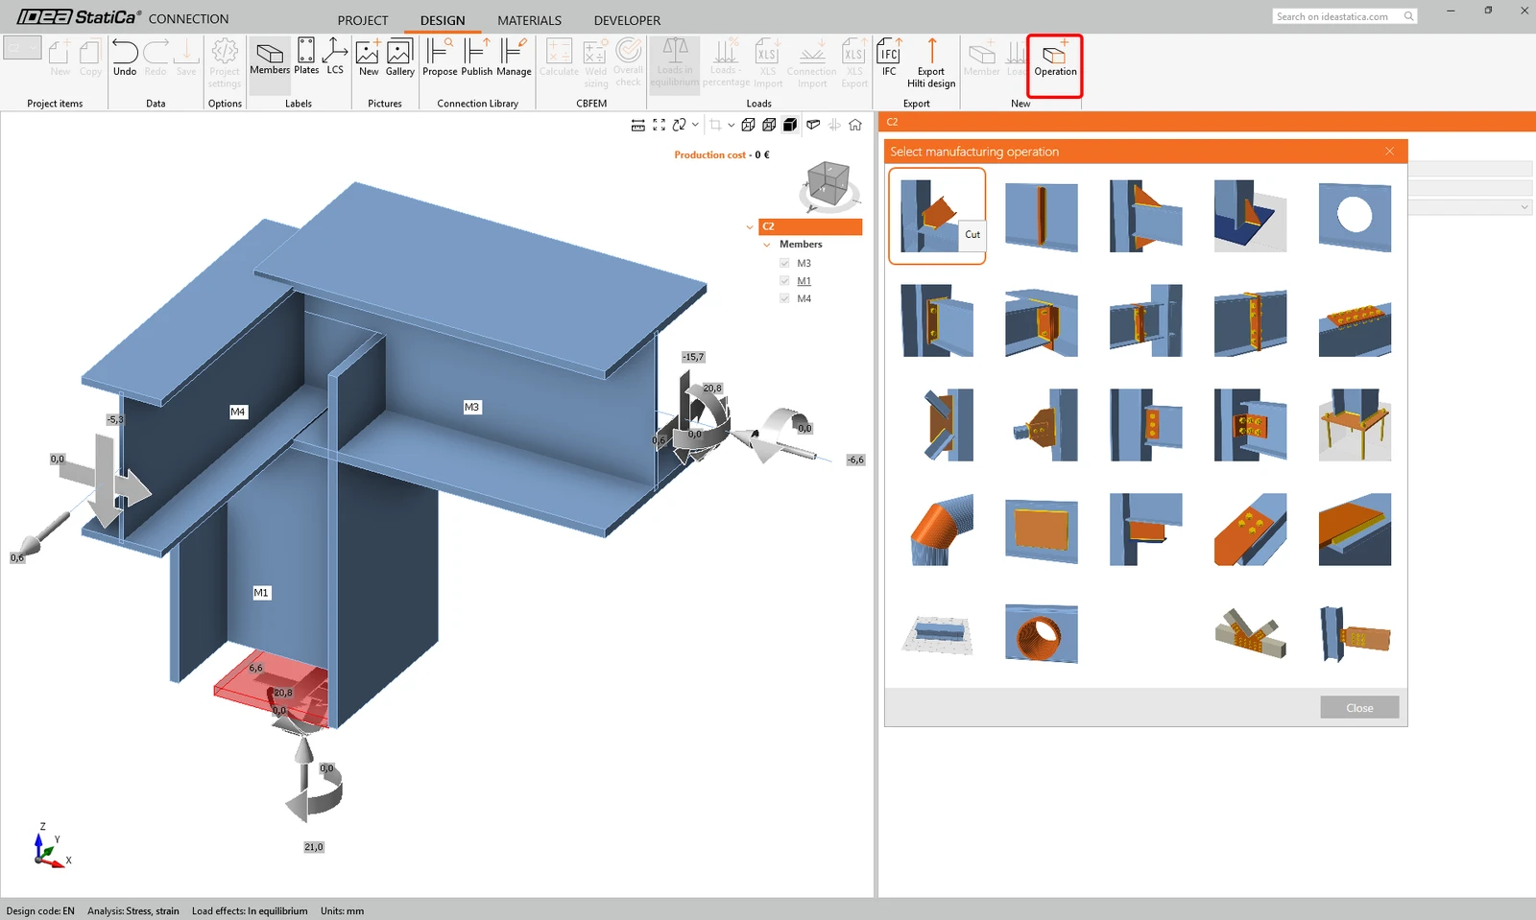Click the home view icon
Image resolution: width=1536 pixels, height=920 pixels.
(855, 125)
